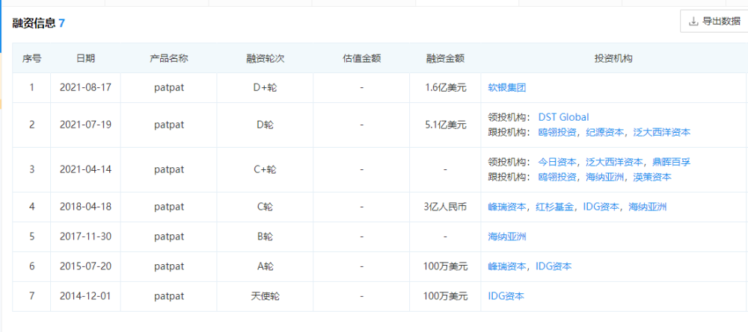
Task: Click the 3亿人民币 amount cell
Action: click(445, 207)
